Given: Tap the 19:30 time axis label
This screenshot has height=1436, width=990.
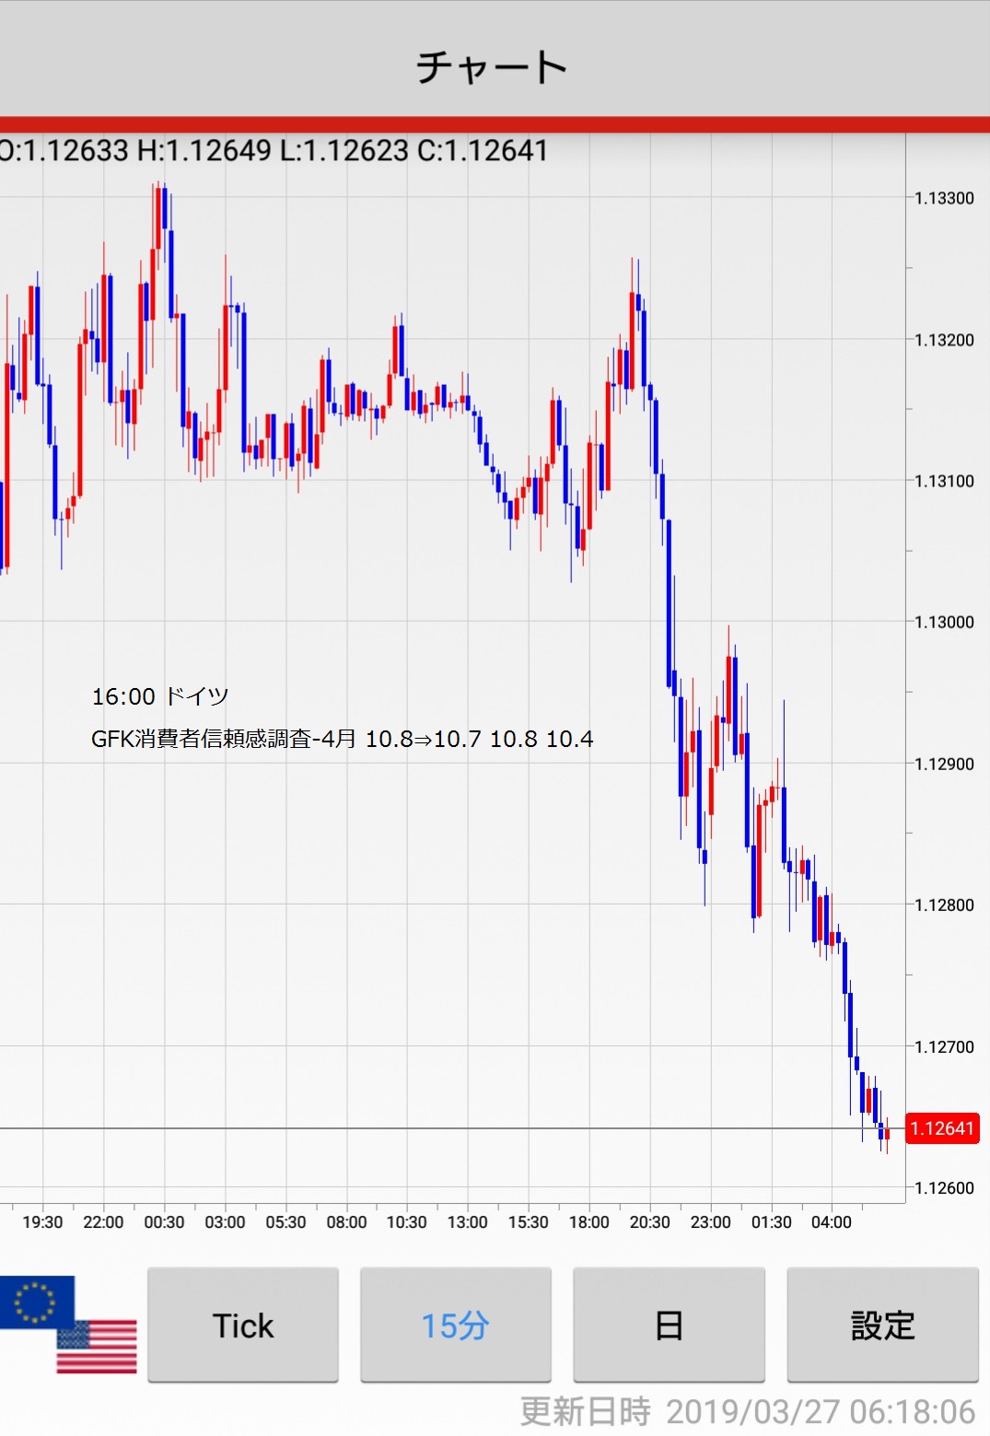Looking at the screenshot, I should pyautogui.click(x=42, y=1222).
